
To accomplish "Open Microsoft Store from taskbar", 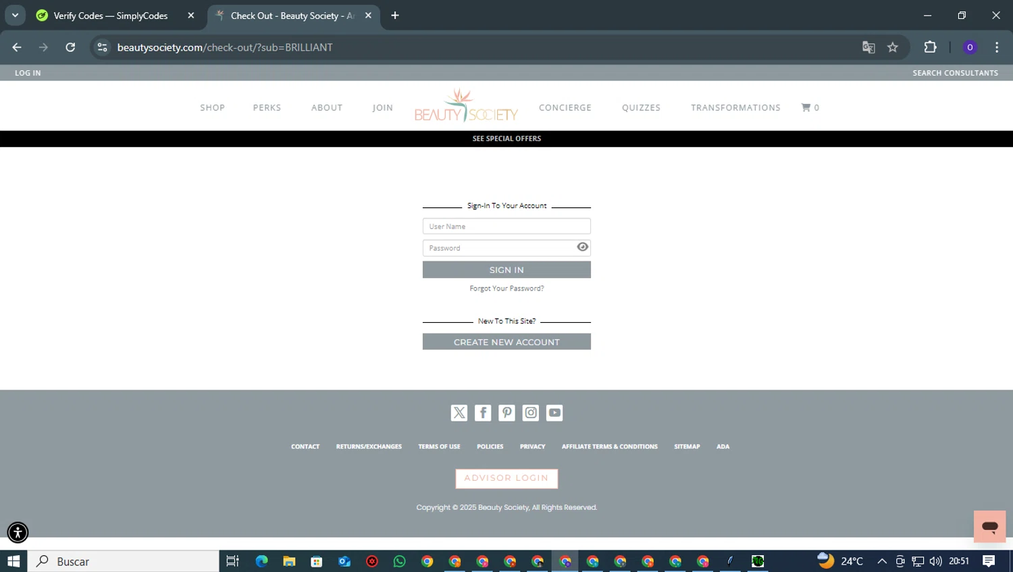I will coord(317,561).
